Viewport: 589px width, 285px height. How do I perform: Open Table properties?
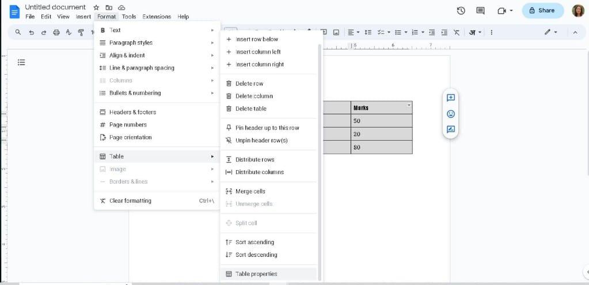click(x=269, y=274)
